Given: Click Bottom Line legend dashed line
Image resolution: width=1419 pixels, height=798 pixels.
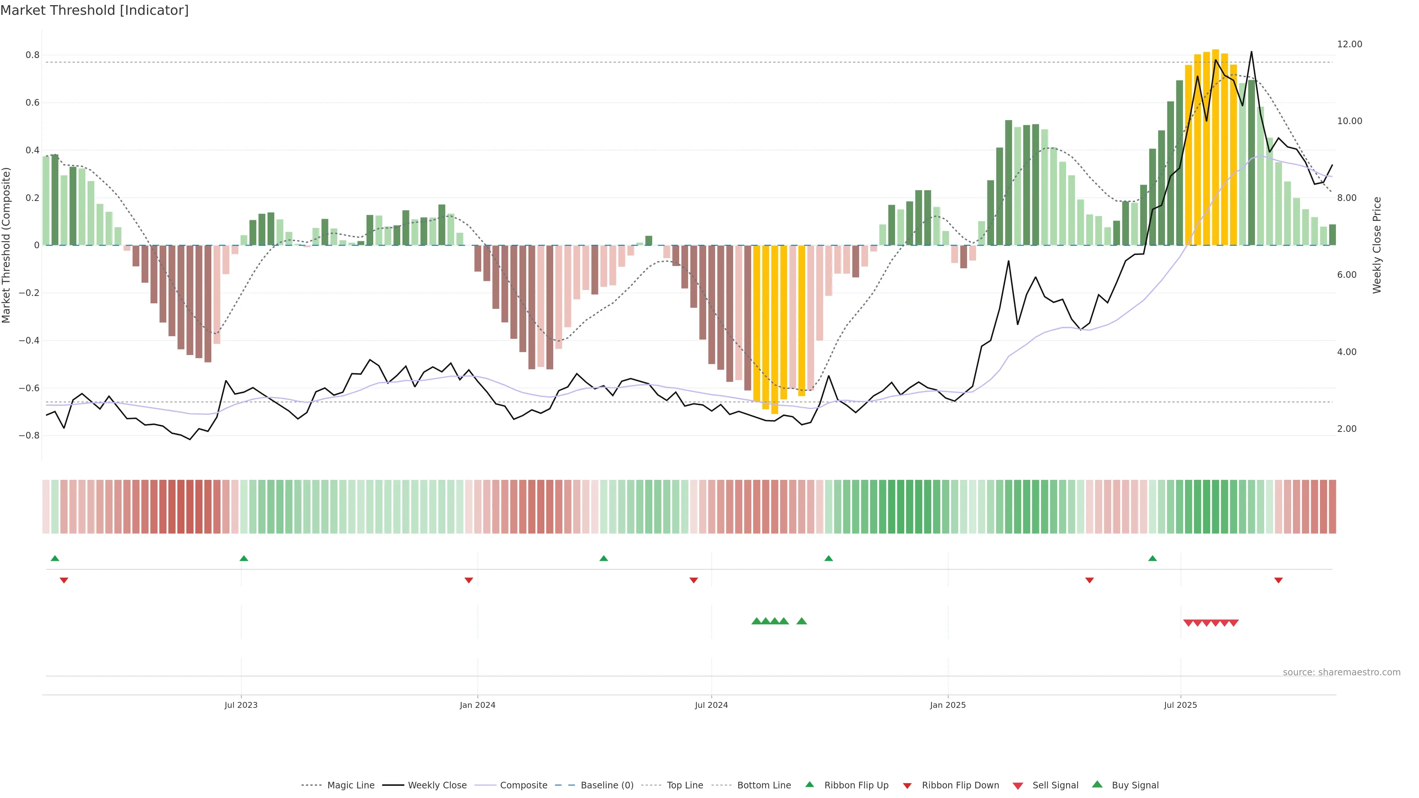Looking at the screenshot, I should 722,785.
